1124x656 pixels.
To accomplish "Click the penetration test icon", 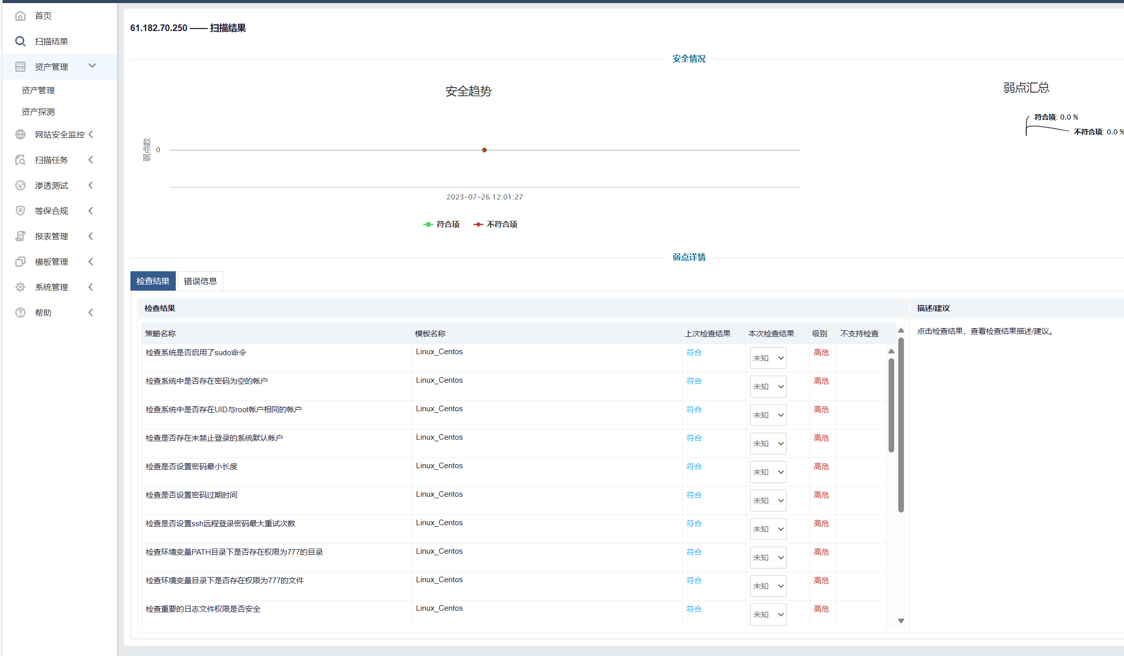I will pyautogui.click(x=20, y=185).
